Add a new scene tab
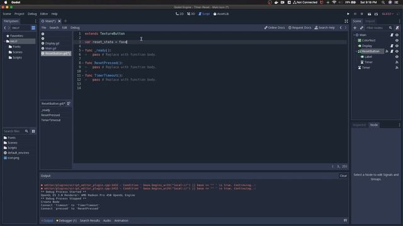403x226 pixels. (x=65, y=21)
